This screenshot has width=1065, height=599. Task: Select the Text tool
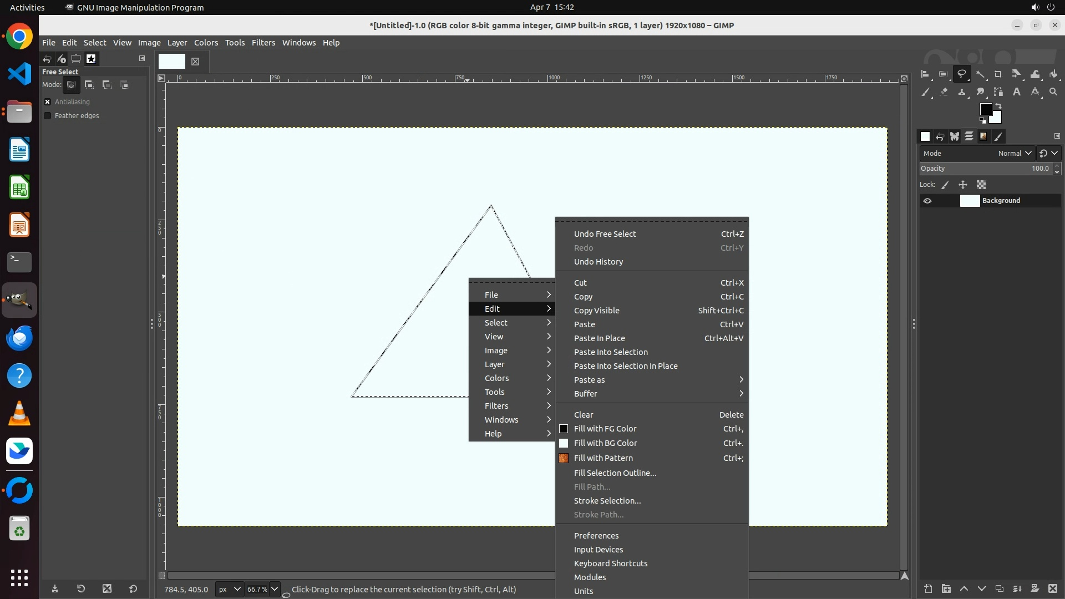tap(1017, 92)
